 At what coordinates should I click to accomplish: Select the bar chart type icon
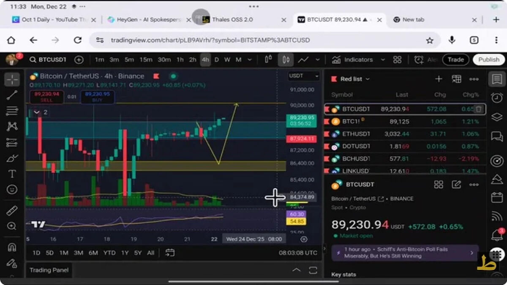tap(268, 60)
